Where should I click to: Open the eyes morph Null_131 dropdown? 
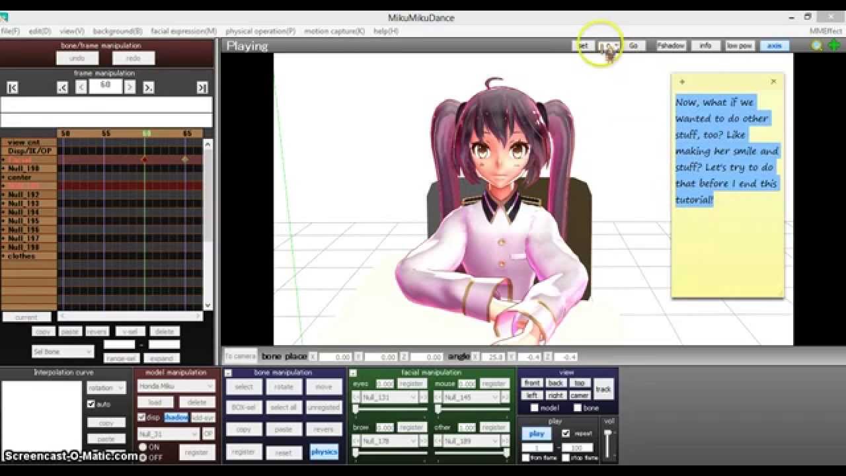tap(389, 397)
